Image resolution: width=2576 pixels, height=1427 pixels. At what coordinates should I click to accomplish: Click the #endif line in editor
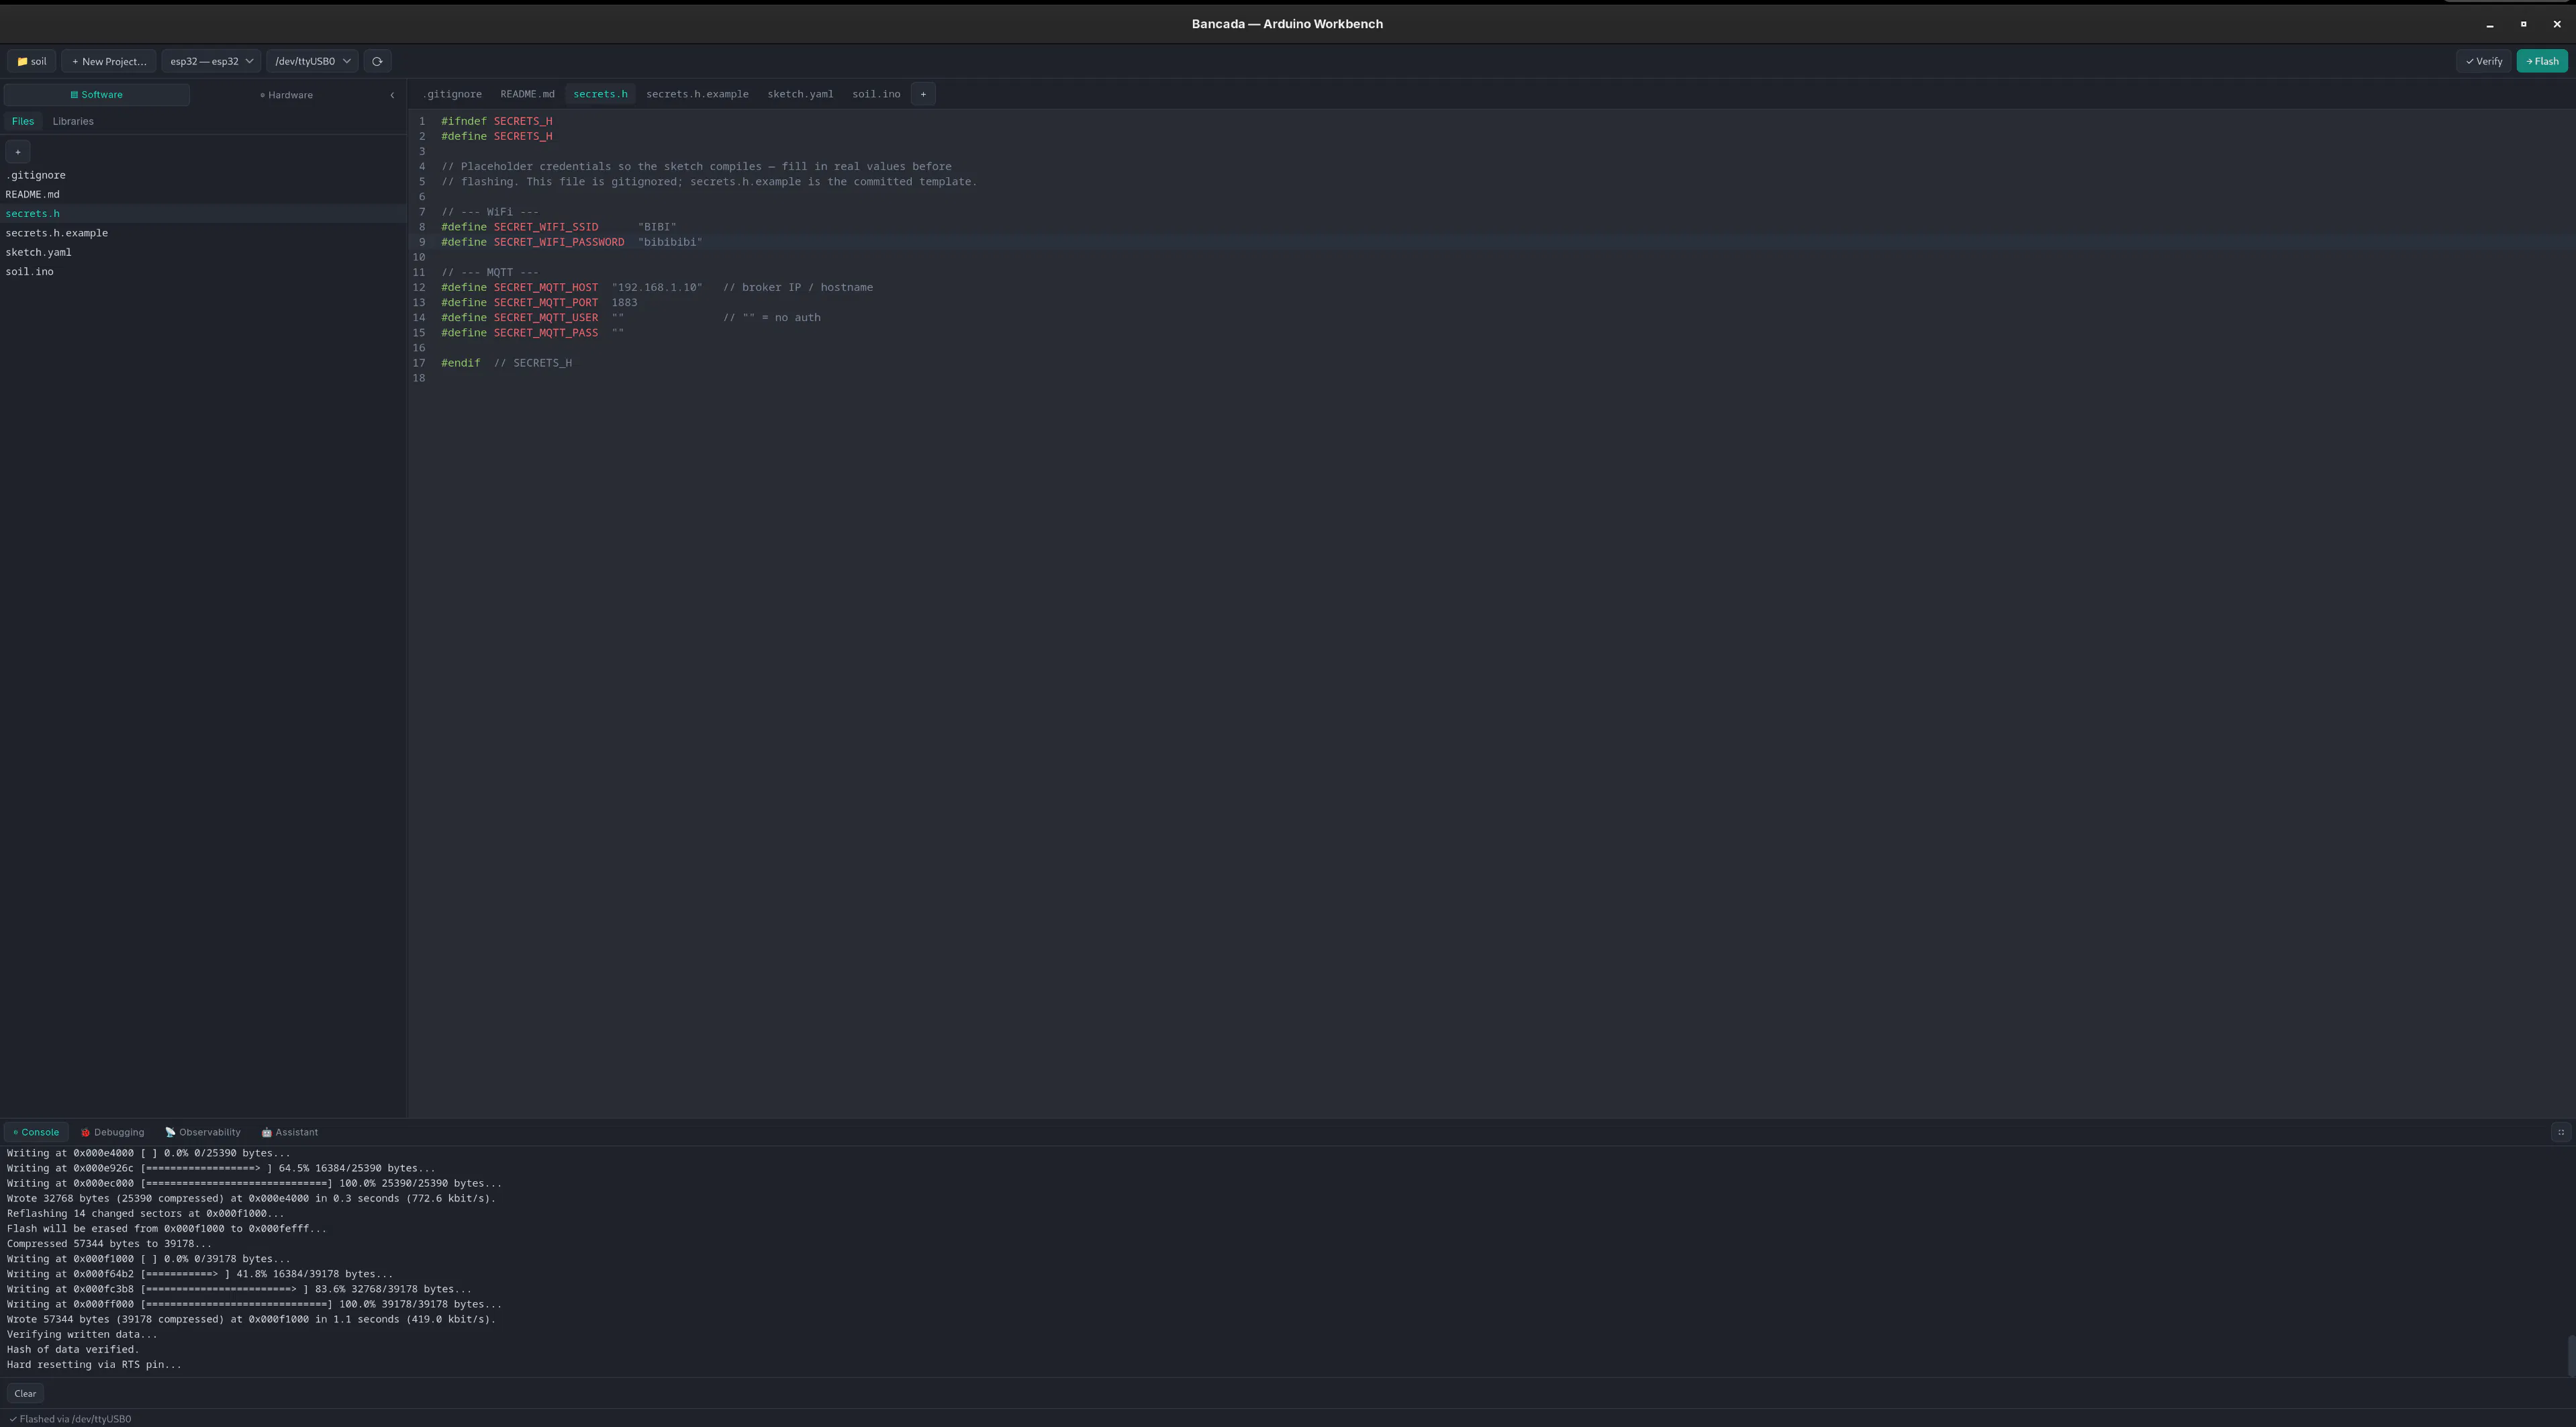pos(507,363)
